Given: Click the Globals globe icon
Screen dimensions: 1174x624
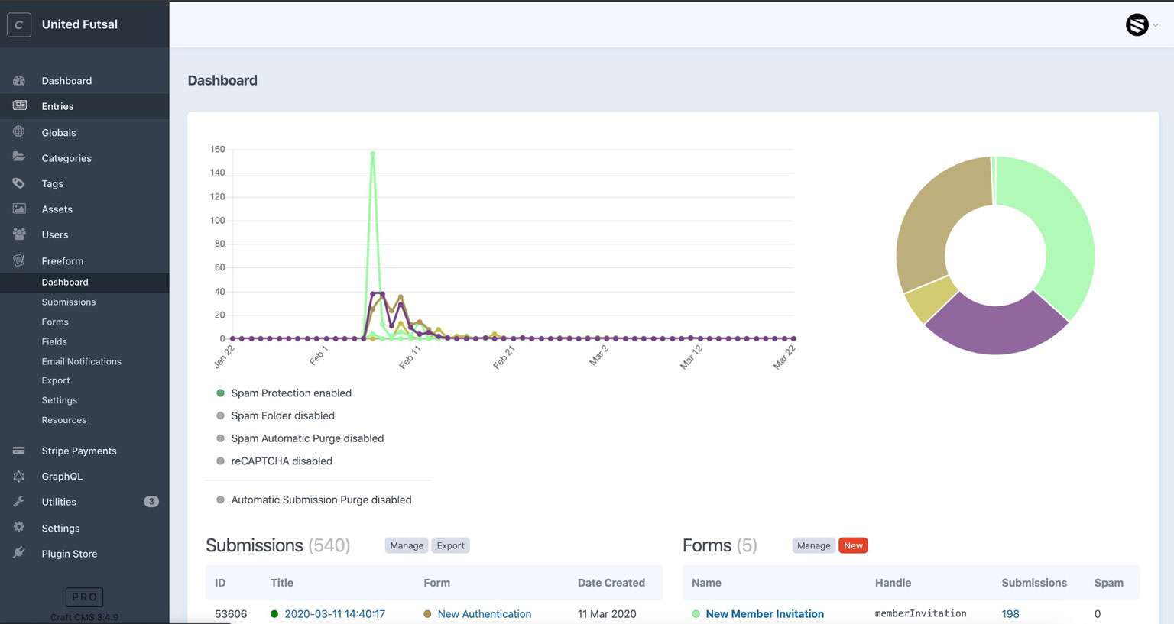Looking at the screenshot, I should click(x=19, y=131).
